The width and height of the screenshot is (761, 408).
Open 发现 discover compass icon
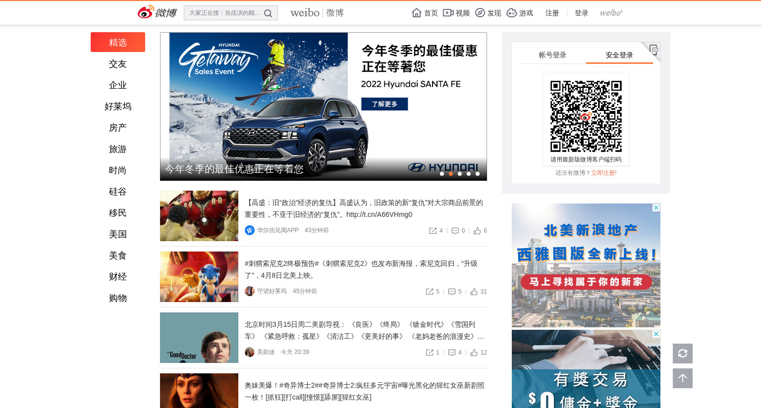coord(480,13)
